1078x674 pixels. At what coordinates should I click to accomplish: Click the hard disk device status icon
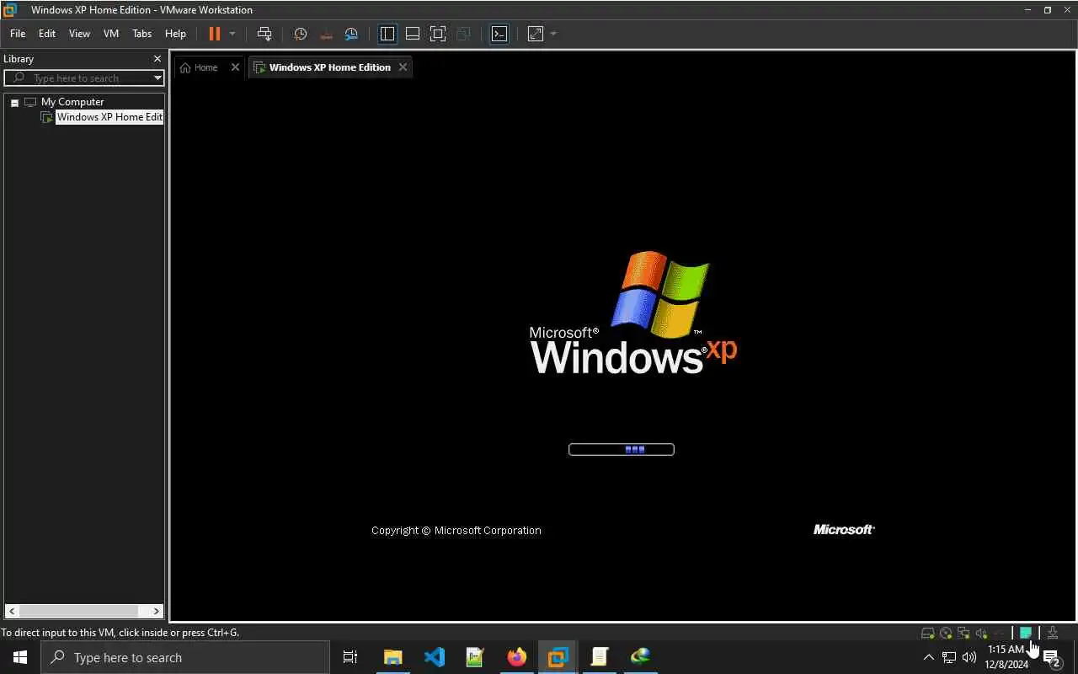[927, 633]
